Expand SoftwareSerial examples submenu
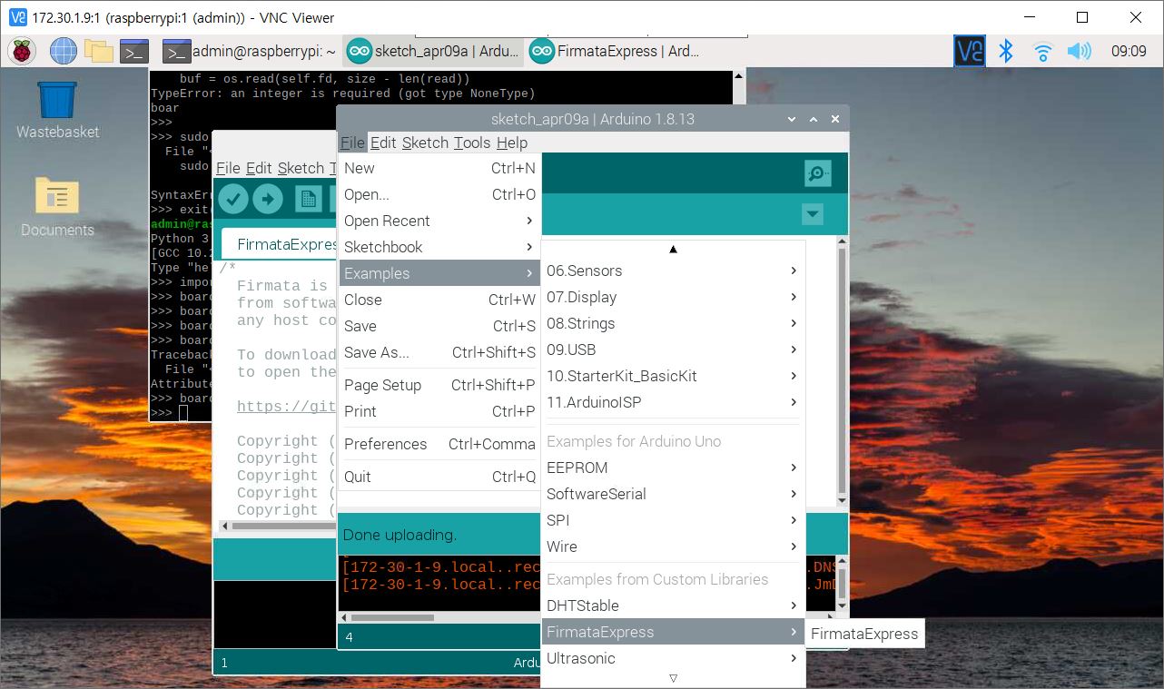The height and width of the screenshot is (689, 1164). point(673,494)
